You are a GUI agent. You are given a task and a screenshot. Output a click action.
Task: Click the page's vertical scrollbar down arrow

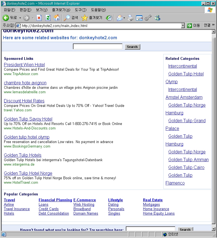click(x=214, y=229)
